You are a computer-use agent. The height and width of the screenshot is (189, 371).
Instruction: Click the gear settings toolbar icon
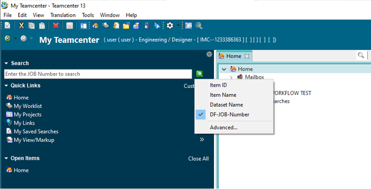[x=170, y=25]
